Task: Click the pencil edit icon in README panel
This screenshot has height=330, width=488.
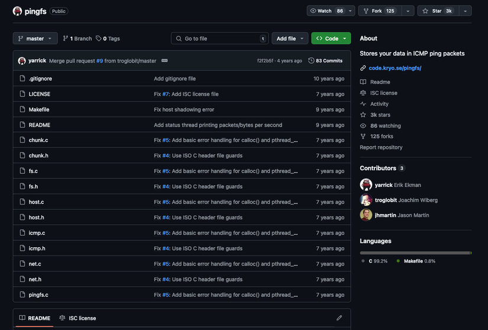Action: 340,318
